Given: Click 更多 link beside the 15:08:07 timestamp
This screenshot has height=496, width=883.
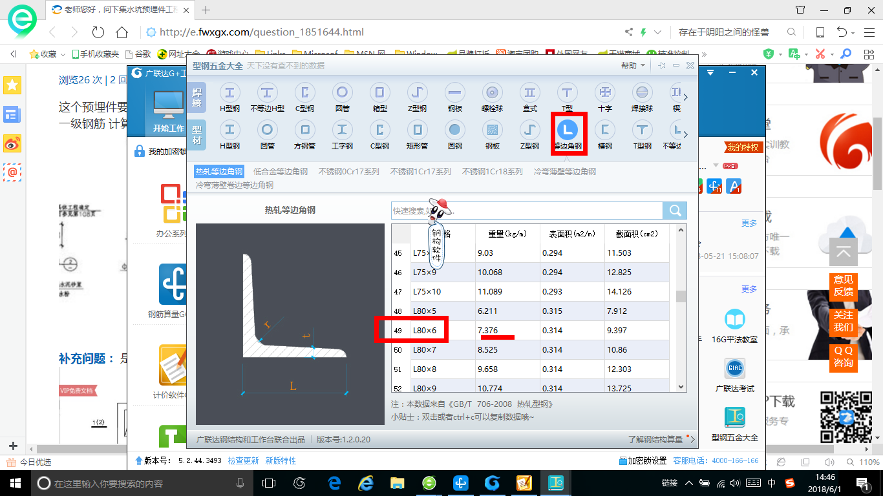Looking at the screenshot, I should pyautogui.click(x=749, y=223).
